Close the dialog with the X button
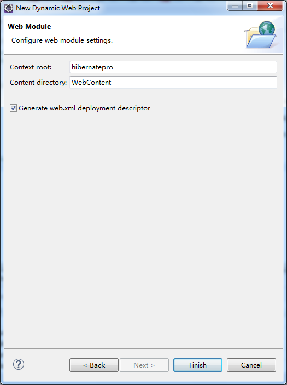 pyautogui.click(x=270, y=6)
